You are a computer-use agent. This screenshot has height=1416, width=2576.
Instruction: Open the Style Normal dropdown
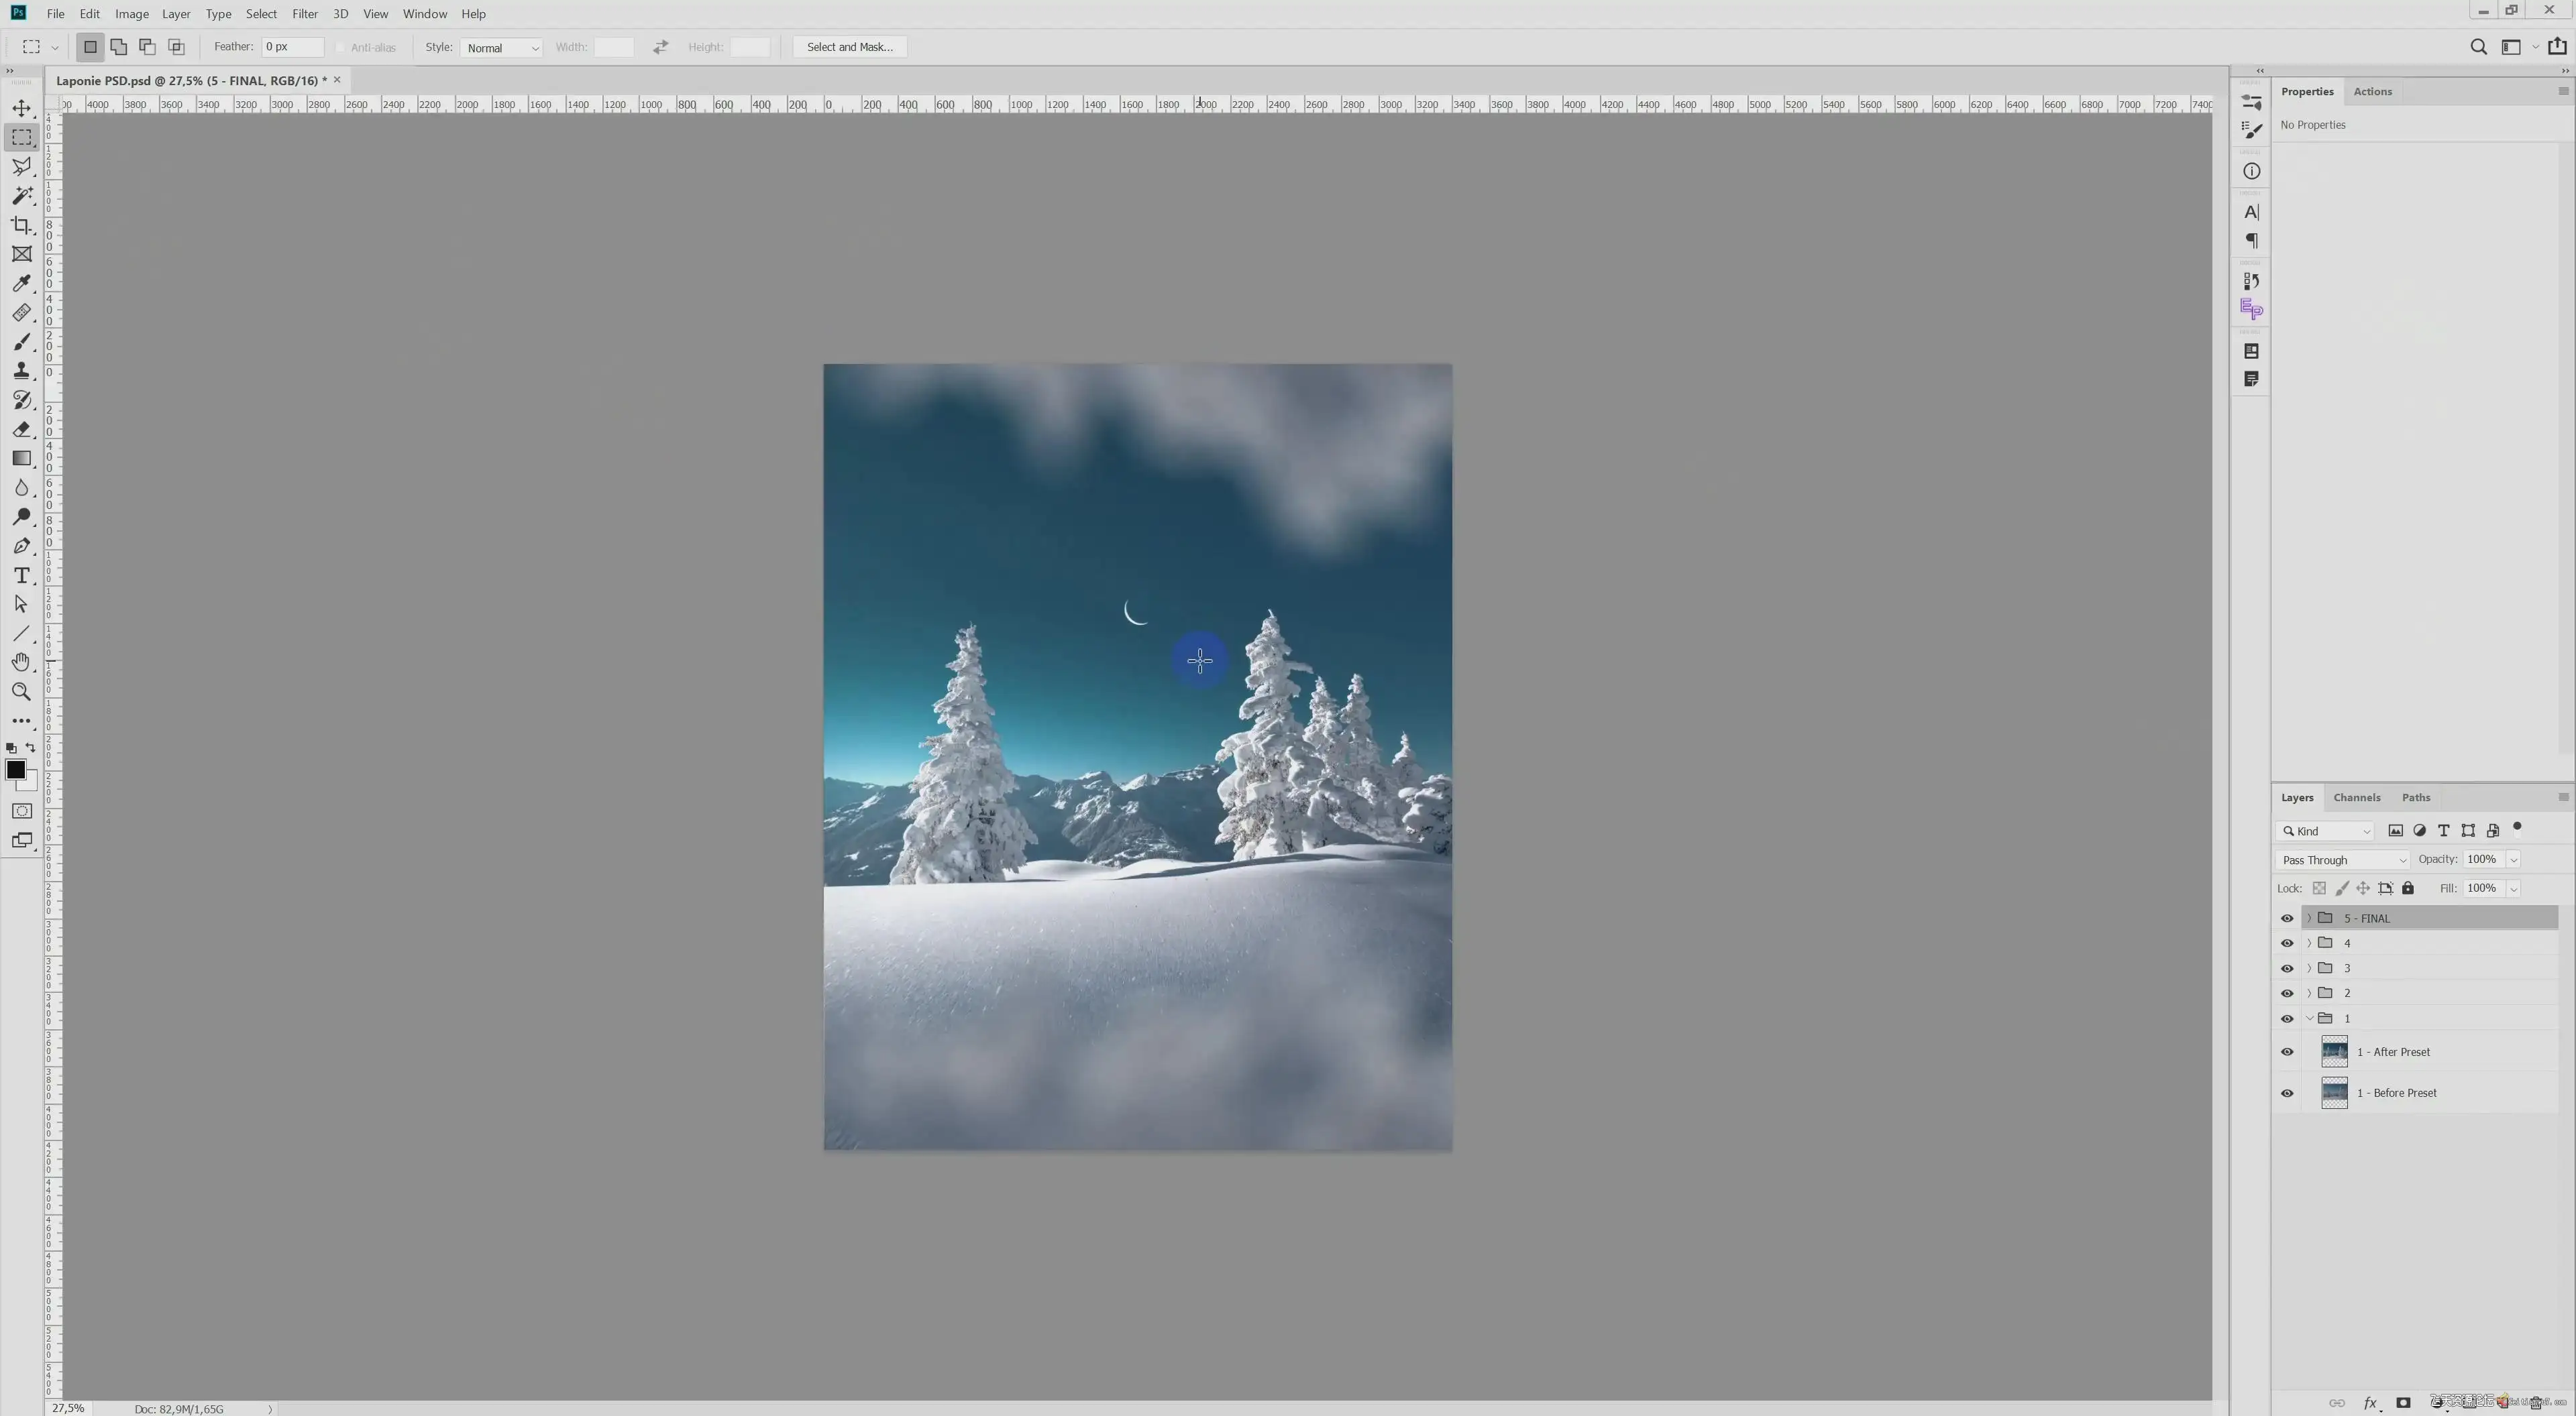click(502, 48)
